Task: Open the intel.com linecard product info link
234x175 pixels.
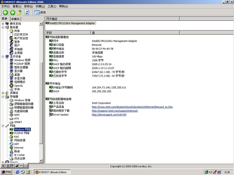Action: click(x=132, y=107)
